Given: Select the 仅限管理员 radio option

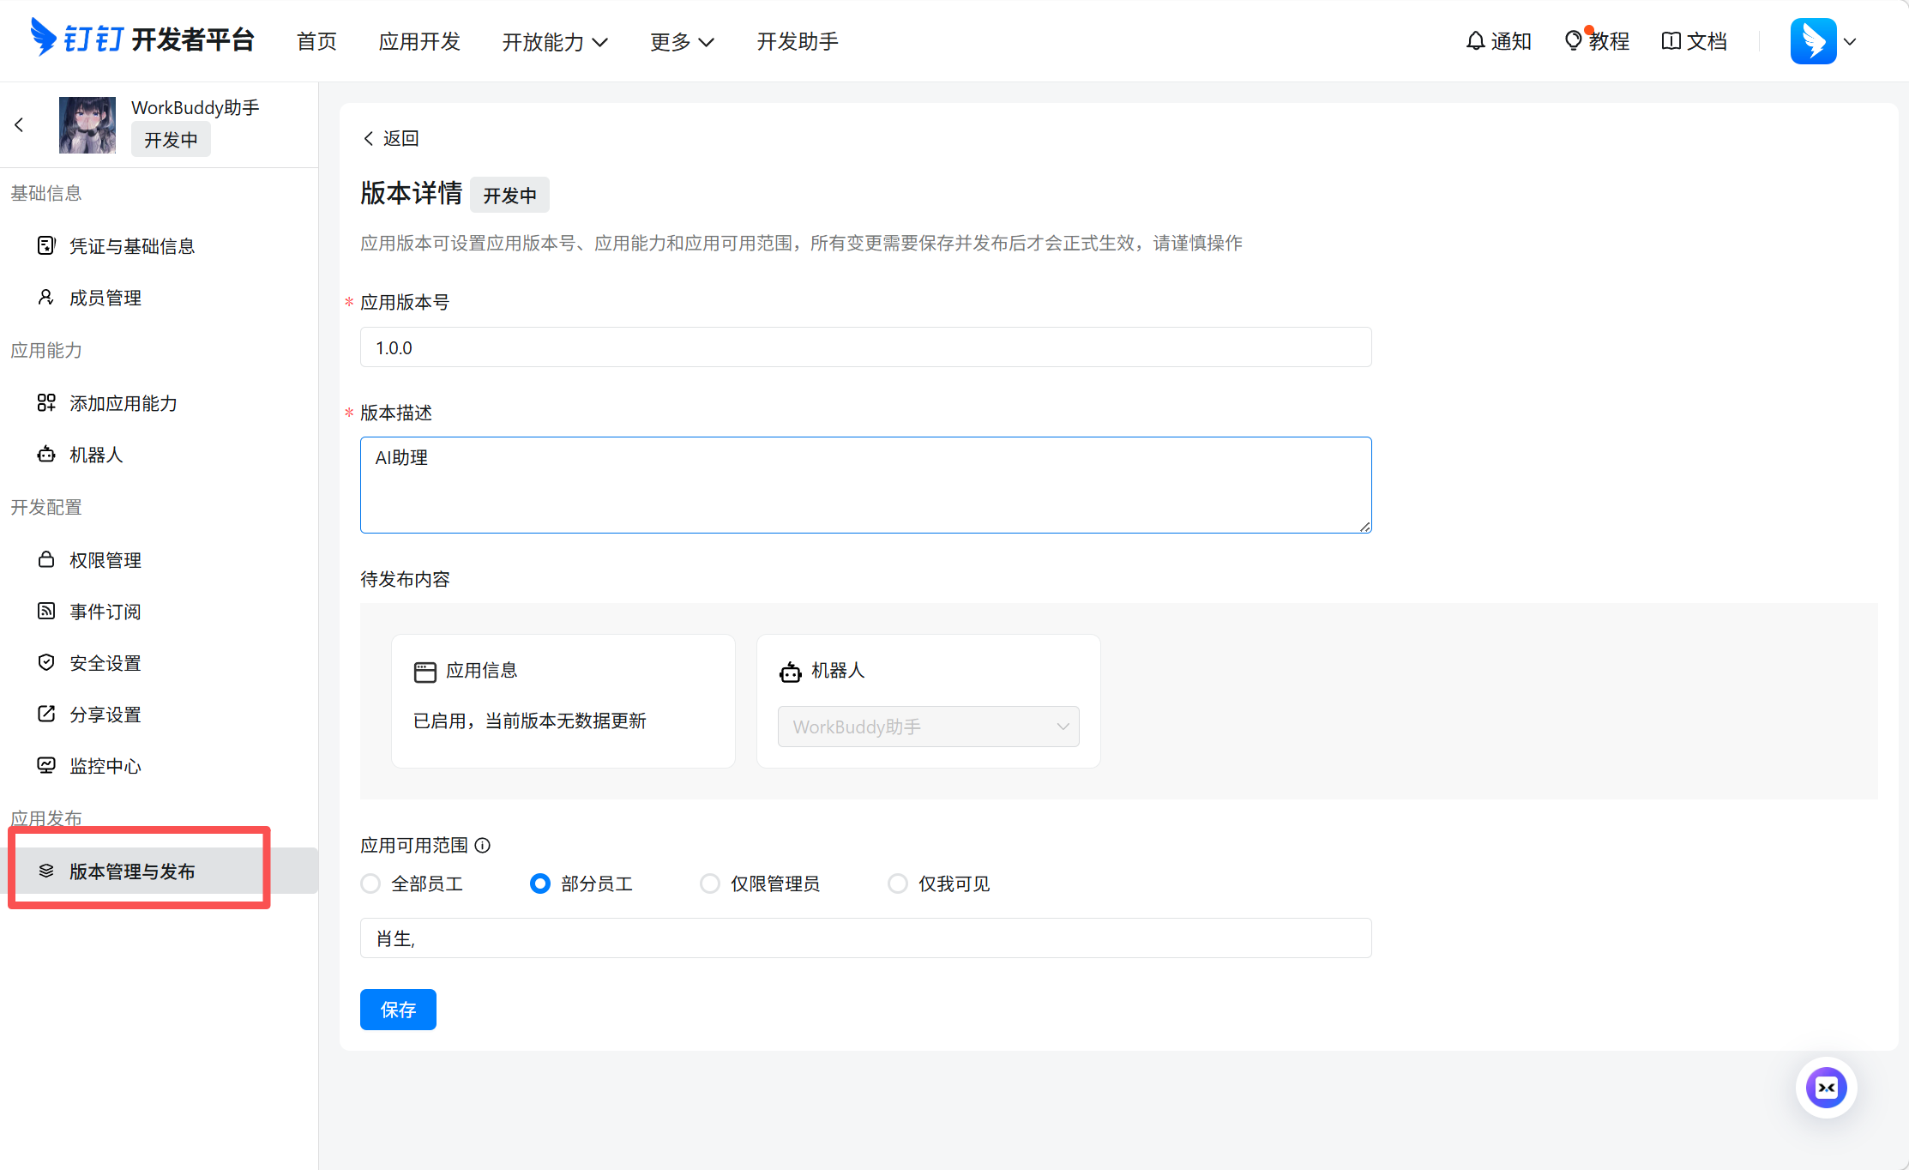Looking at the screenshot, I should click(x=710, y=884).
